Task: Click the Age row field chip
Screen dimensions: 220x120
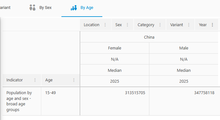Action: pyautogui.click(x=60, y=80)
